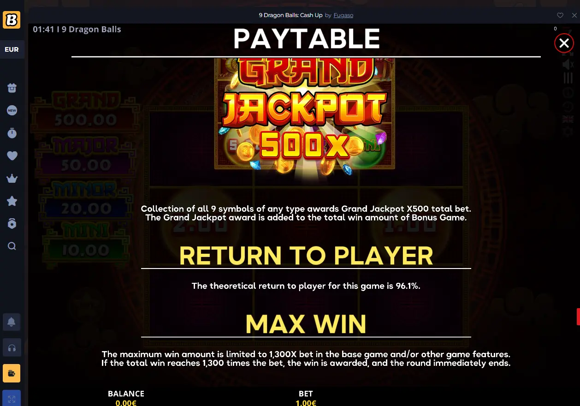Close the paytable with the red X
This screenshot has width=580, height=406.
[x=564, y=43]
